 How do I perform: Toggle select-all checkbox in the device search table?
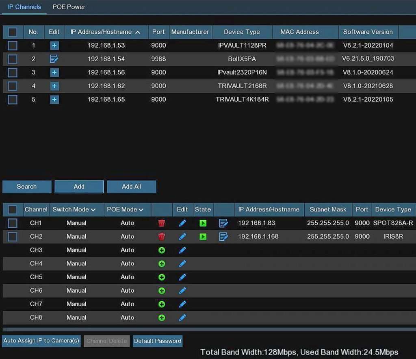point(13,32)
